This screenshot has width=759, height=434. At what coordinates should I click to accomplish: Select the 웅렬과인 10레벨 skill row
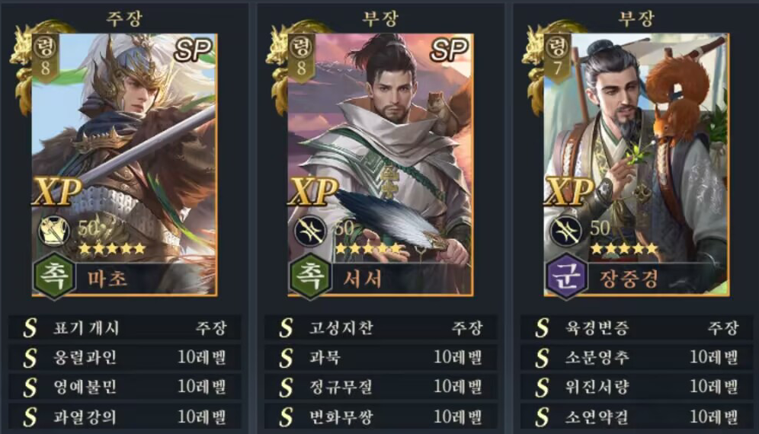click(124, 358)
